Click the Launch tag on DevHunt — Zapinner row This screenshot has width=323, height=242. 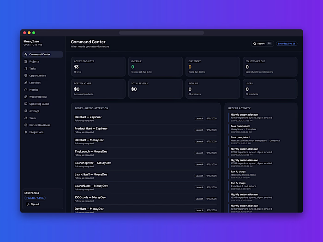pos(199,118)
